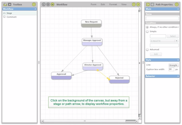Choose the Always condition radio option
This screenshot has width=182, height=125.
(x=147, y=27)
